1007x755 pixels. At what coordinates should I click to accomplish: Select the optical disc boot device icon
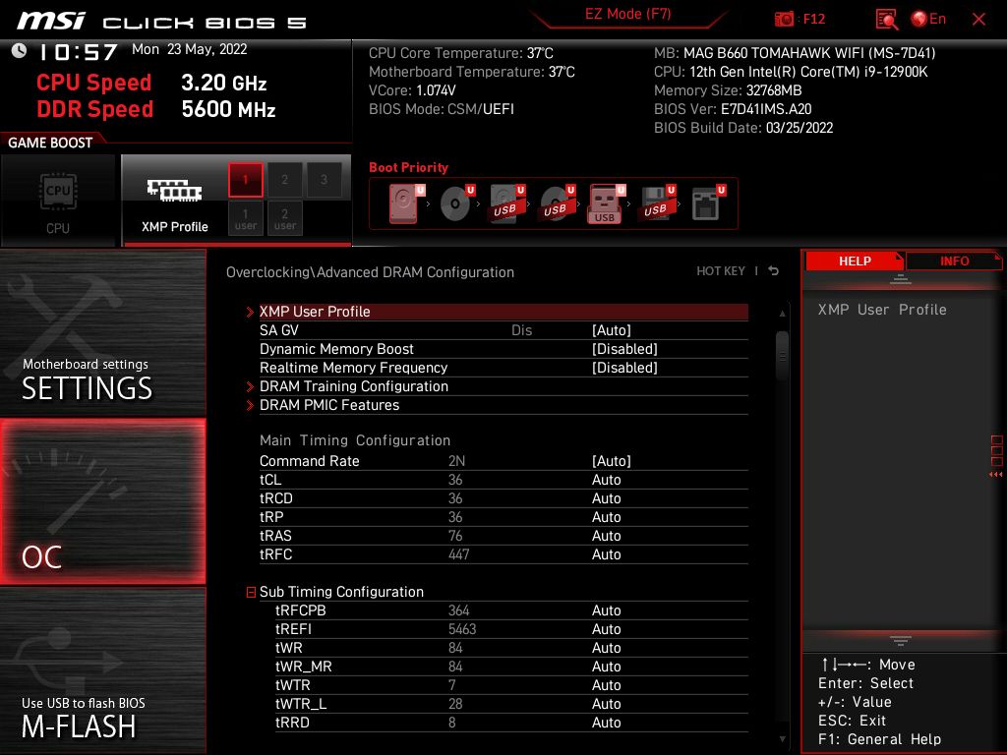(456, 203)
